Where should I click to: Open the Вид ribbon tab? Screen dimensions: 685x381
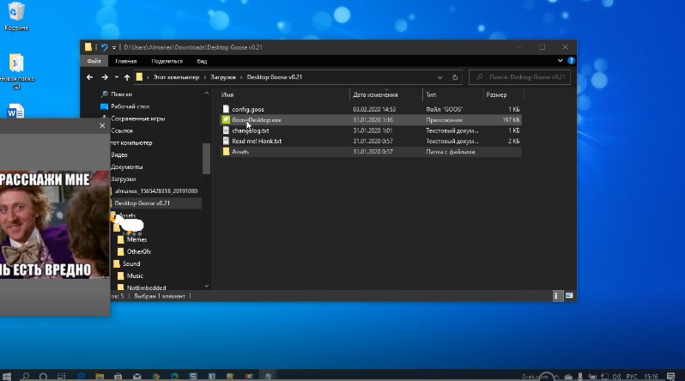click(202, 61)
